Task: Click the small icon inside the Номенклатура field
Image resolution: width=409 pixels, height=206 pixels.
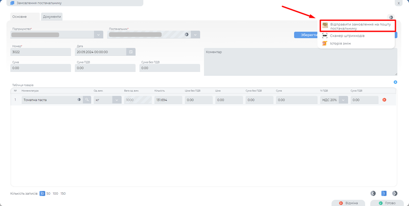Action: point(79,100)
